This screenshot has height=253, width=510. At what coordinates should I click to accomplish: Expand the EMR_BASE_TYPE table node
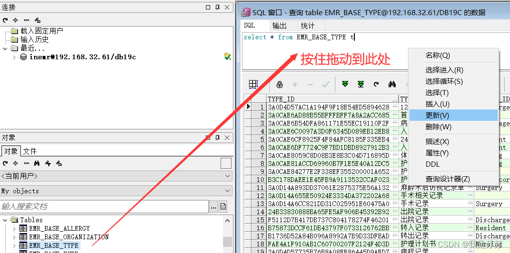pyautogui.click(x=14, y=245)
